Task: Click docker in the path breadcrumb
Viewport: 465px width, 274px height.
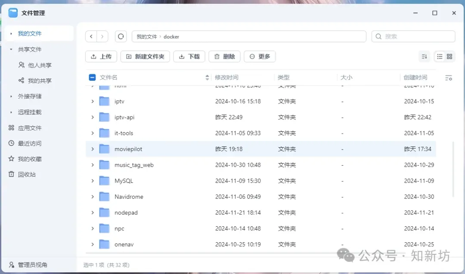Action: pyautogui.click(x=171, y=37)
